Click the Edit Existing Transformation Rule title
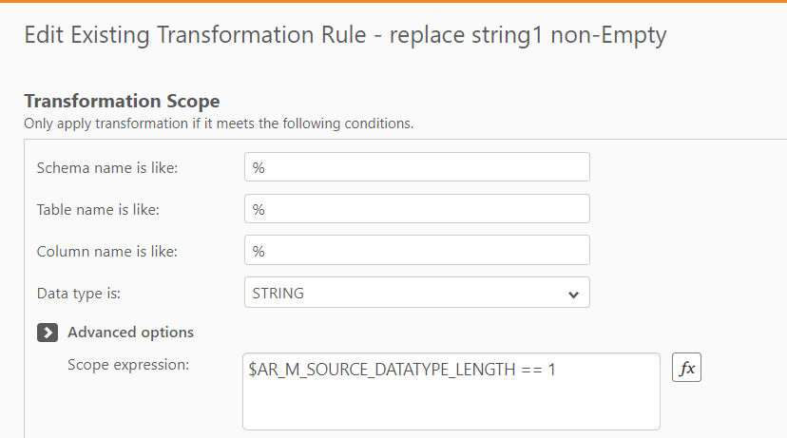 344,36
